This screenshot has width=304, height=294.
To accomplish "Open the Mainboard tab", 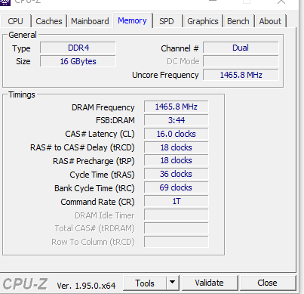I will [x=90, y=21].
